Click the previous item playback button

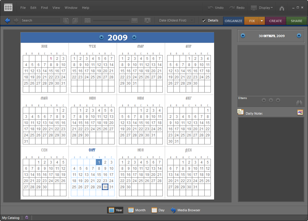[x=264, y=100]
